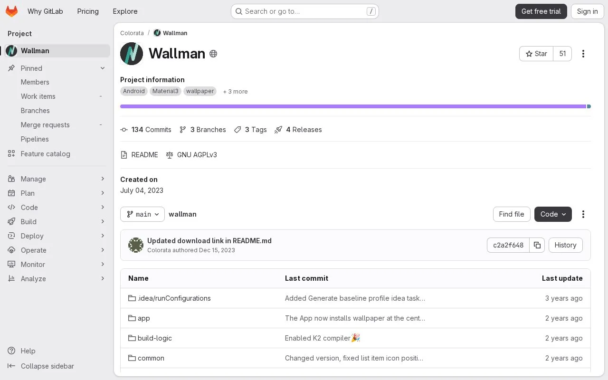Open the common folder

[146, 358]
